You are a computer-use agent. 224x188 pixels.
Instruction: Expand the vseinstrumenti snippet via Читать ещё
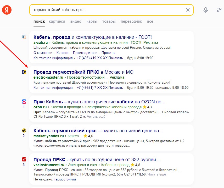(x=157, y=174)
